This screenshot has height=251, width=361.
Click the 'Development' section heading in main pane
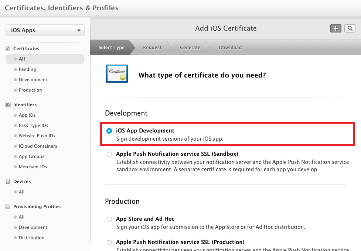(126, 113)
